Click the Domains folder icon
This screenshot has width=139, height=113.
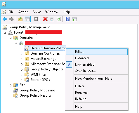pyautogui.click(x=16, y=38)
